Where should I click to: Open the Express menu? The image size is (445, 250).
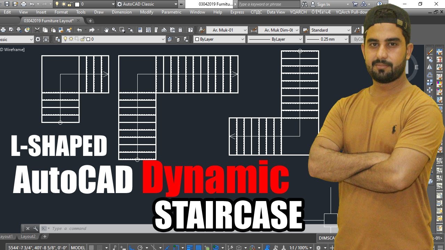[x=237, y=12]
